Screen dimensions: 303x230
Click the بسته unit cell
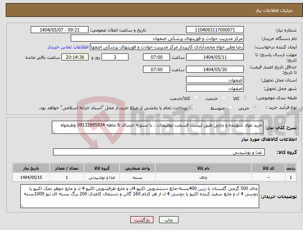click(x=137, y=177)
